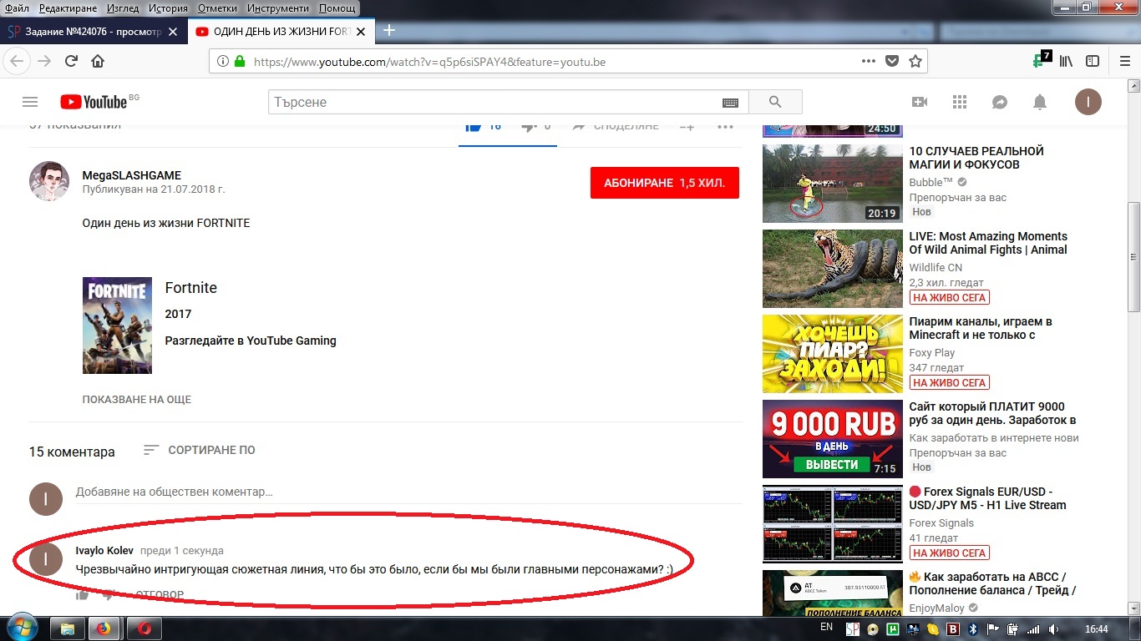The width and height of the screenshot is (1141, 641).
Task: Open the Редактиране menu
Action: tap(68, 8)
